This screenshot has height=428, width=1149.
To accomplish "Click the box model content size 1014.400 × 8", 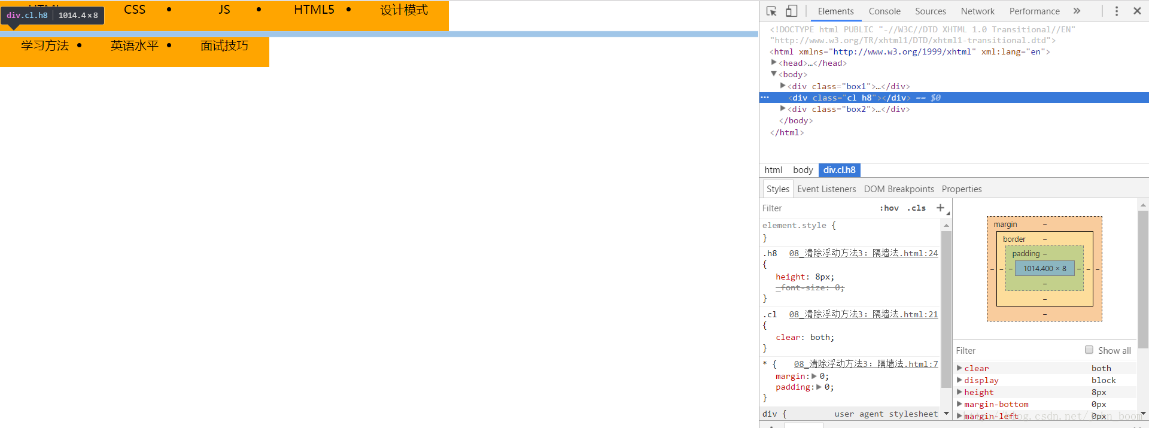I will click(1044, 269).
